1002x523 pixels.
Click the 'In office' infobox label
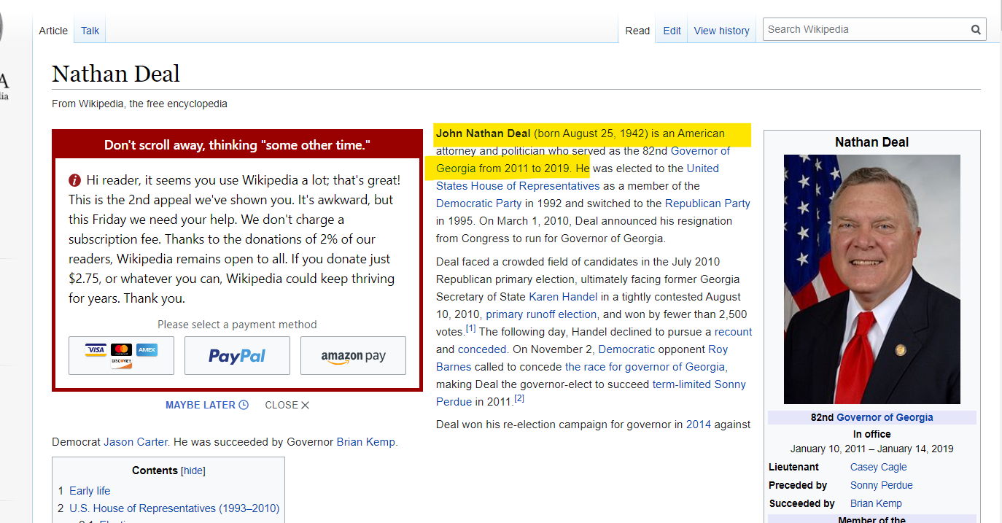tap(872, 434)
